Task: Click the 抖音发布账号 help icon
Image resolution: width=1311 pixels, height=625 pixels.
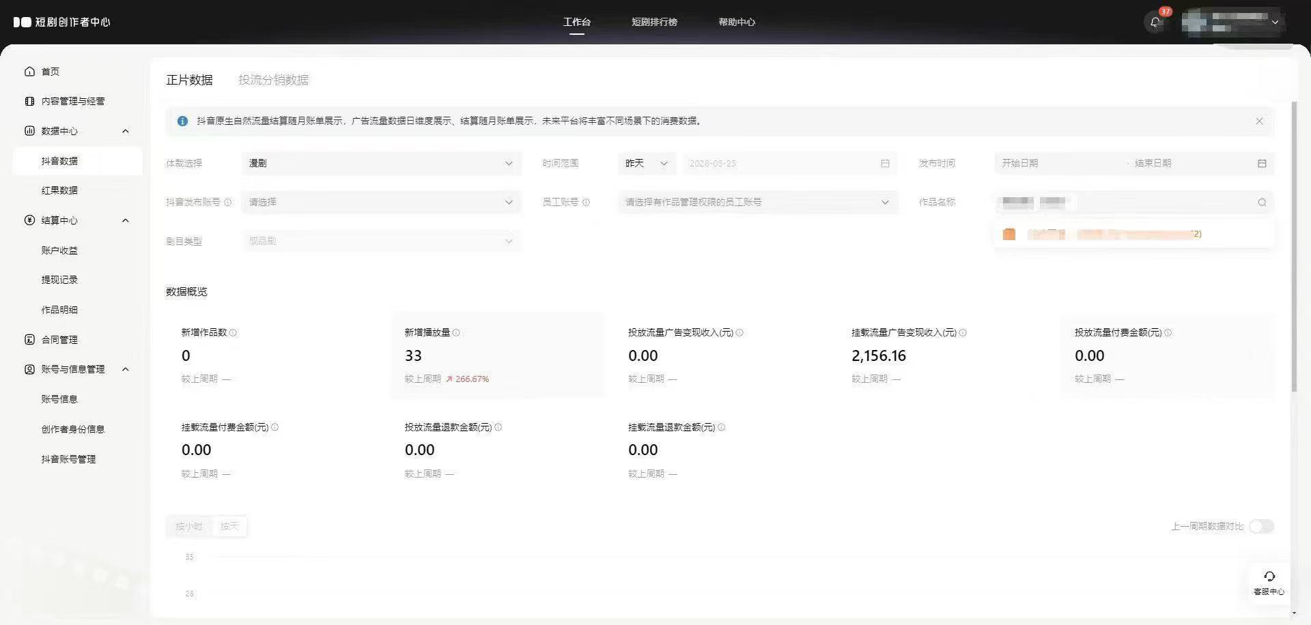Action: [227, 202]
